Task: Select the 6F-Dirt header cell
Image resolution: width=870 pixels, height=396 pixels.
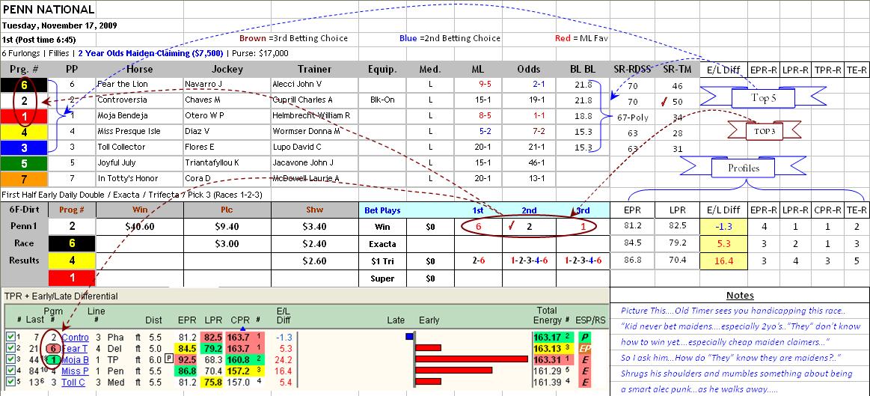Action: coord(24,210)
